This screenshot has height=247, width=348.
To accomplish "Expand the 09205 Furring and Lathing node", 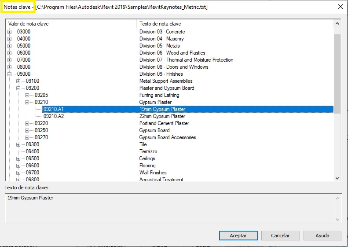I will [x=27, y=95].
